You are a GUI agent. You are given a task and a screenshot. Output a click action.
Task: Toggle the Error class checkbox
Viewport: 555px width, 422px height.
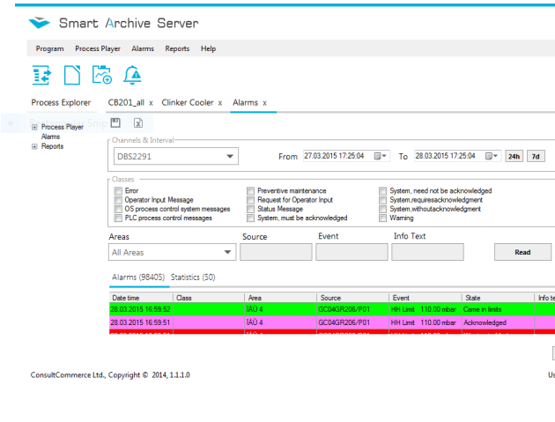click(118, 191)
